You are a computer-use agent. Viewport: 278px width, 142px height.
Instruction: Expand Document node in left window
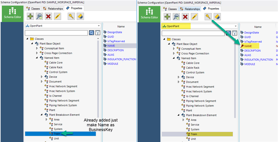tap(42, 82)
